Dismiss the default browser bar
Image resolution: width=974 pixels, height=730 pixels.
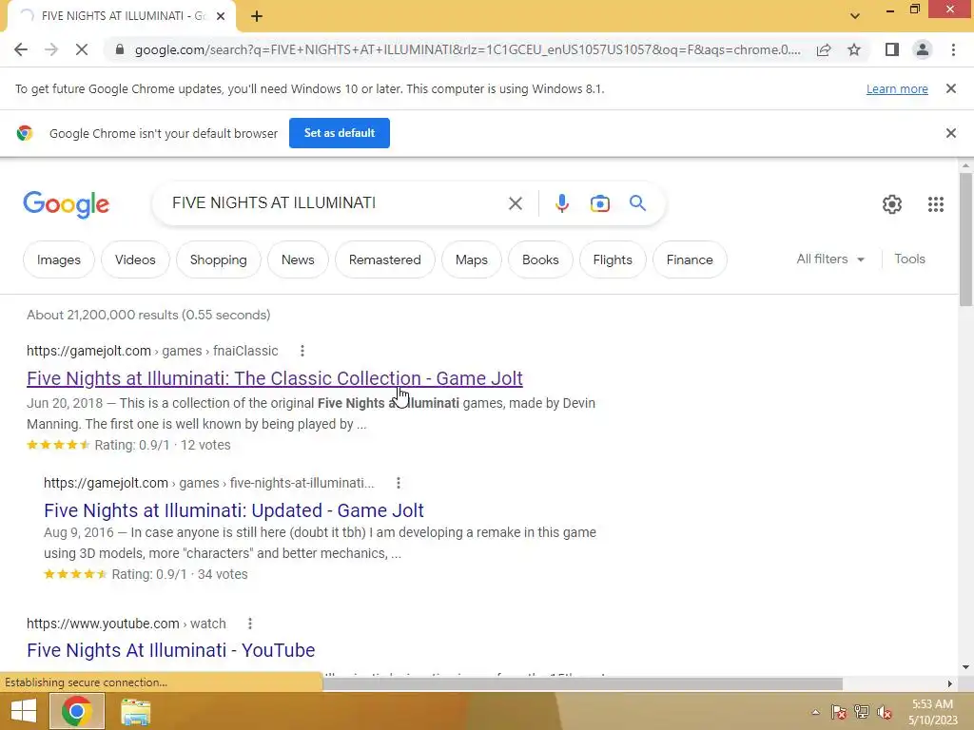point(951,133)
